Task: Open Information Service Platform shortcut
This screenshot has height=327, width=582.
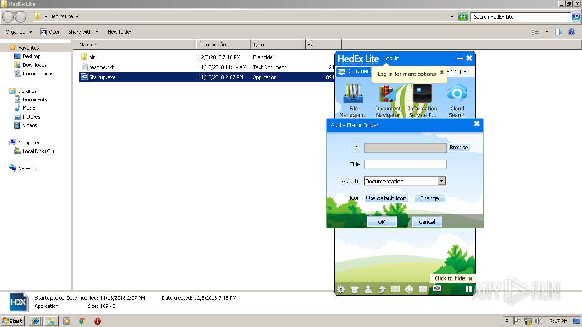Action: [422, 100]
